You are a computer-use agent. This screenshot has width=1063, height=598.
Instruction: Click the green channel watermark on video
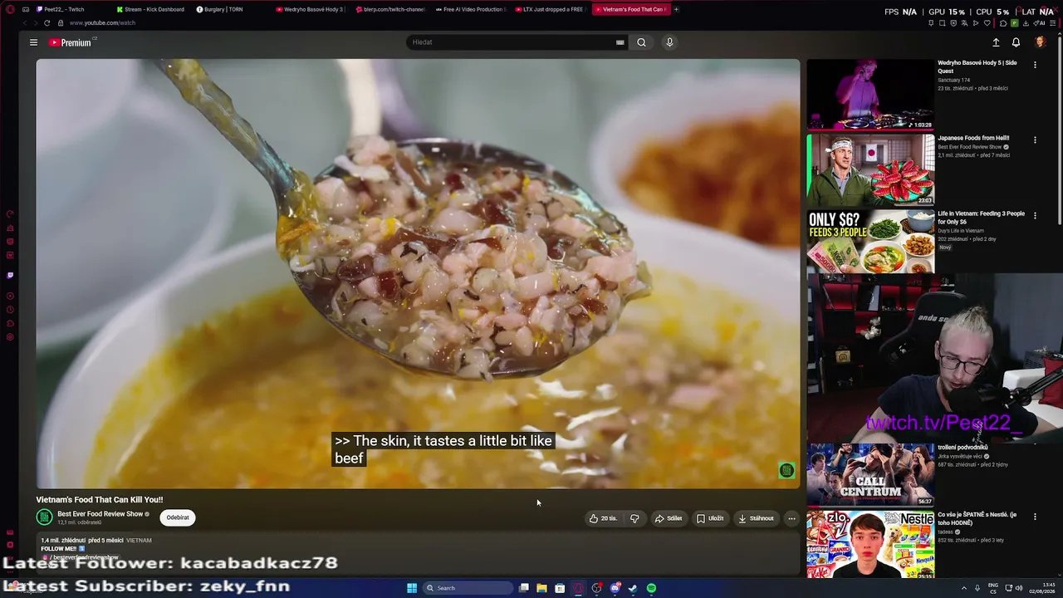click(x=786, y=471)
